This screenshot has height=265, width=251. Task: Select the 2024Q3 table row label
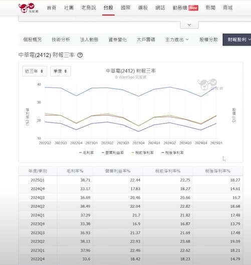(38, 197)
